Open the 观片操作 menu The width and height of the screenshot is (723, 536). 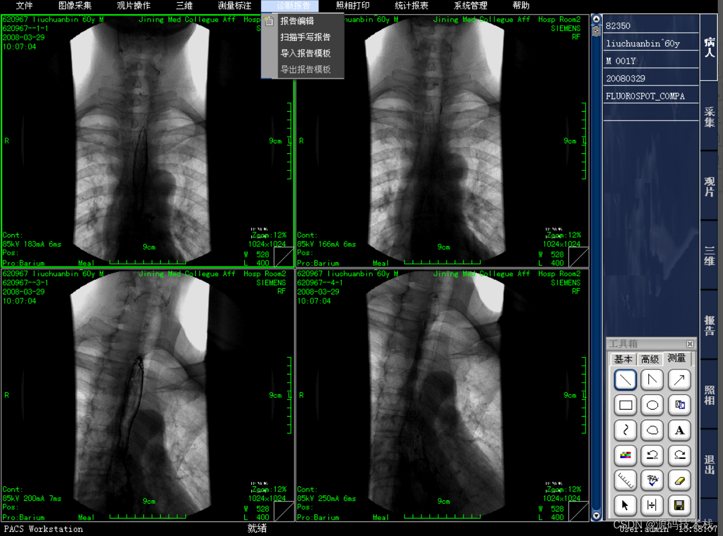click(133, 6)
